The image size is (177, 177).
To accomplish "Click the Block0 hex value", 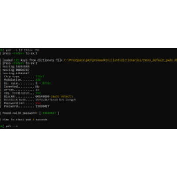I will point(42,96).
